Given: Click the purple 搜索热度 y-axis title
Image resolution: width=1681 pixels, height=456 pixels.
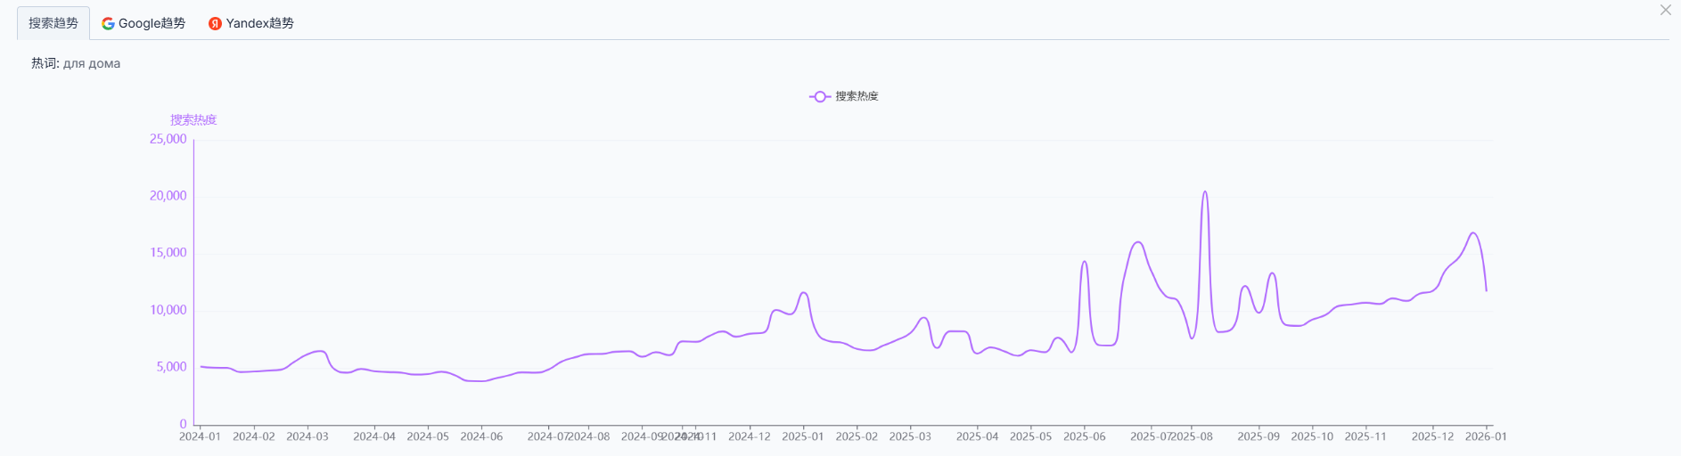Looking at the screenshot, I should [193, 120].
